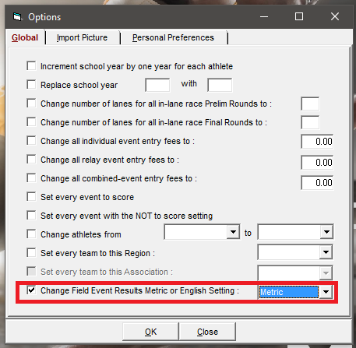Click the first Replace school year field

coord(157,85)
